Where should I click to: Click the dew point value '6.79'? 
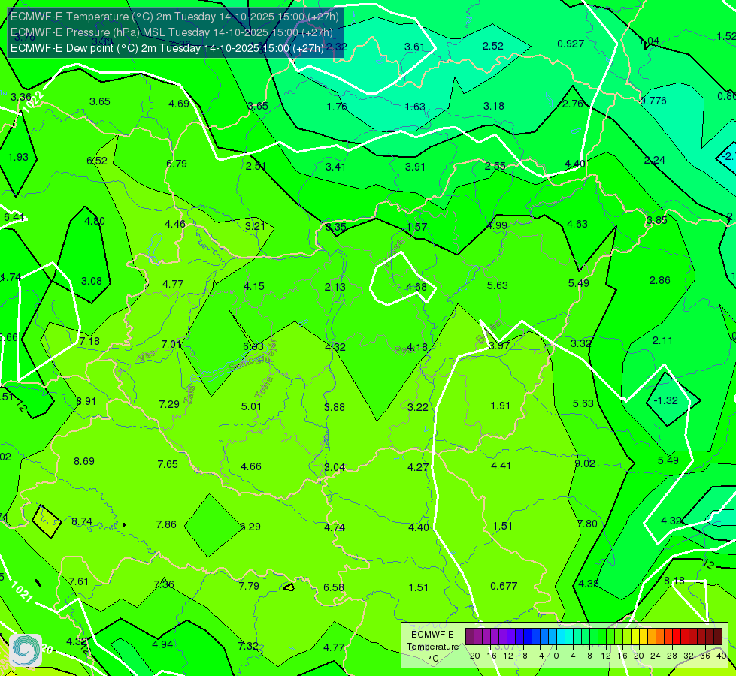pos(177,164)
